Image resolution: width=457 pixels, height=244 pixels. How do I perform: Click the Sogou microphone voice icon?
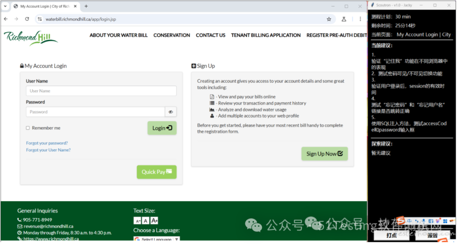pos(424,221)
